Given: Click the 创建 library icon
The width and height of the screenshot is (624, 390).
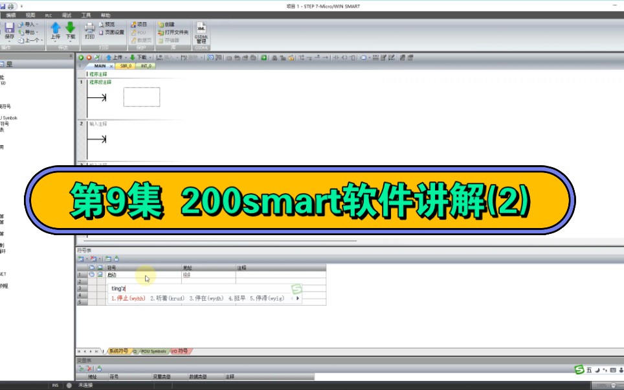Looking at the screenshot, I should [x=166, y=23].
